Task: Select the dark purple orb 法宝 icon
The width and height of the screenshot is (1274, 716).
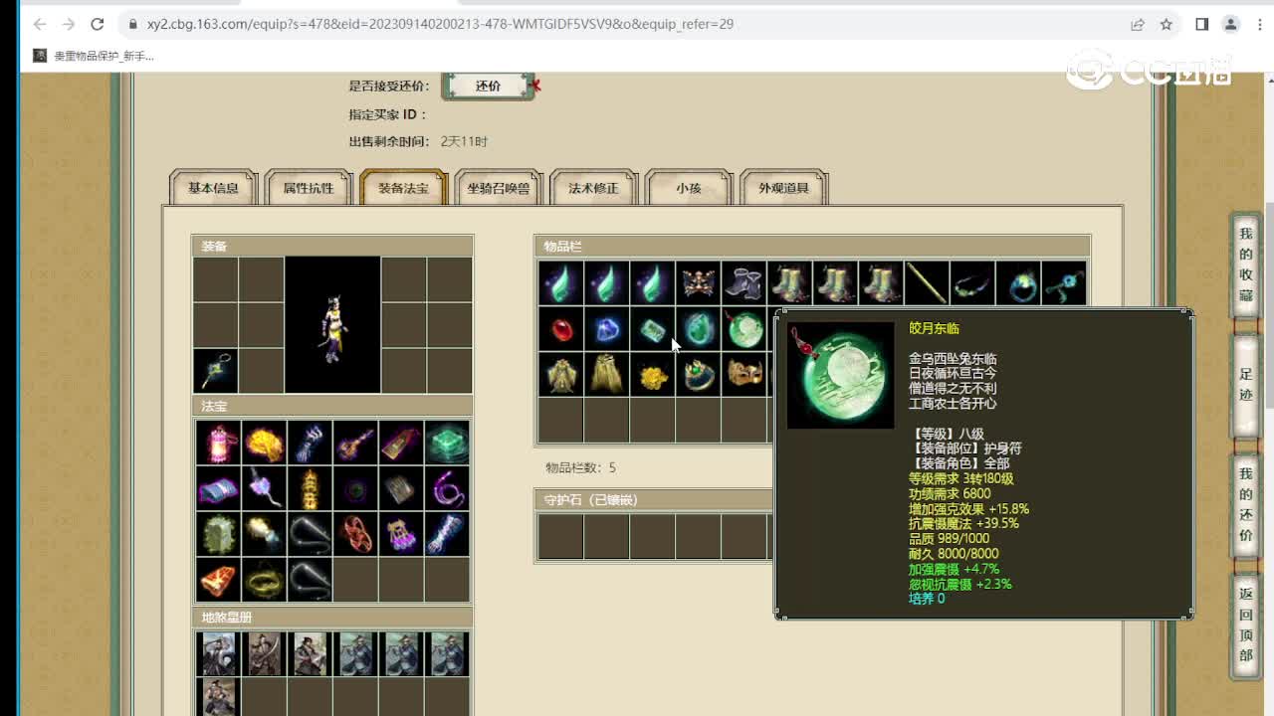Action: click(355, 488)
